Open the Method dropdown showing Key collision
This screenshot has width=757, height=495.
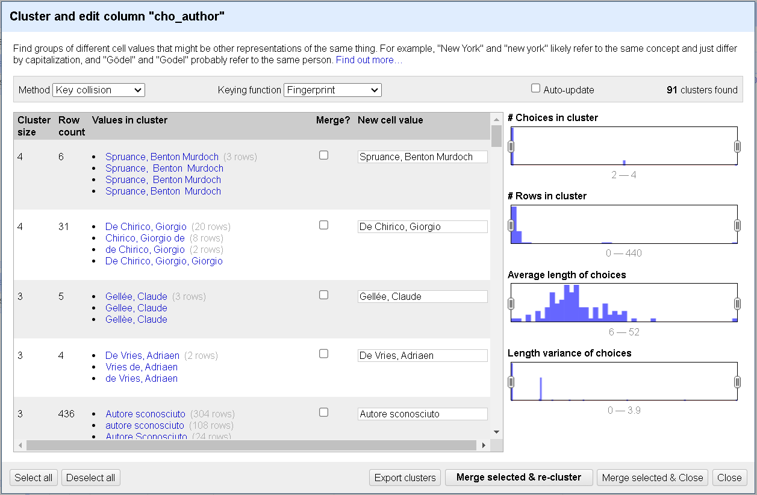(x=98, y=90)
